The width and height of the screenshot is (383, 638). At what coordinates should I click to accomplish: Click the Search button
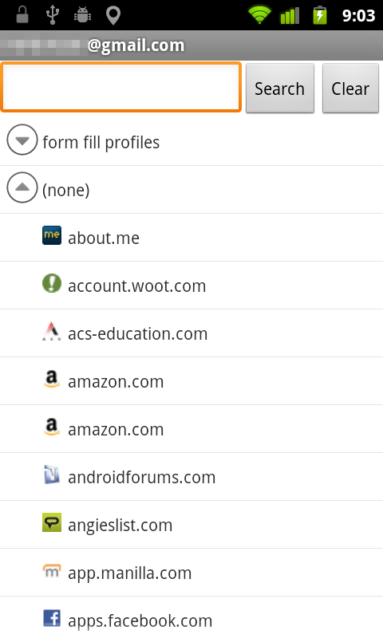pos(280,88)
